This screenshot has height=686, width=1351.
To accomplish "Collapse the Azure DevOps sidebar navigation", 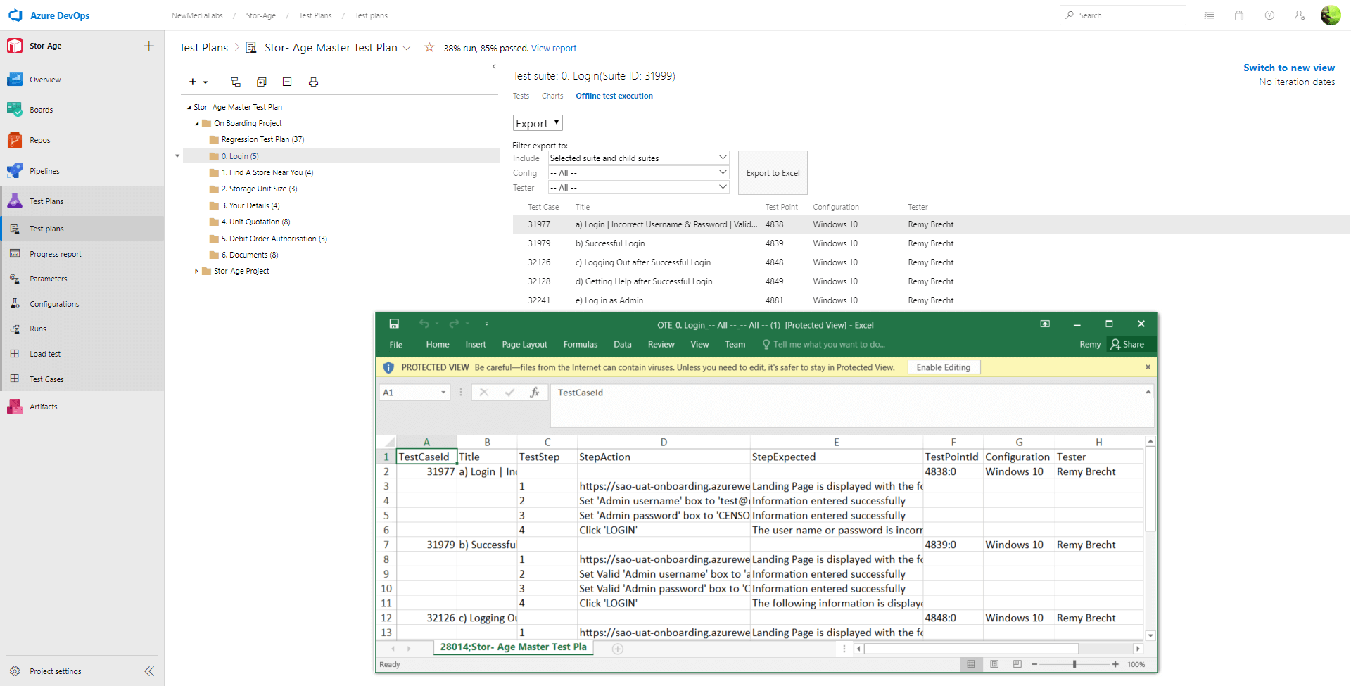I will [x=149, y=671].
